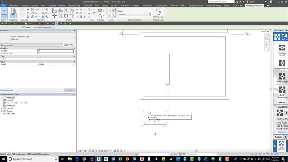This screenshot has width=288, height=162.
Task: Click the Aligned Dimension measure icon
Action: (100, 10)
